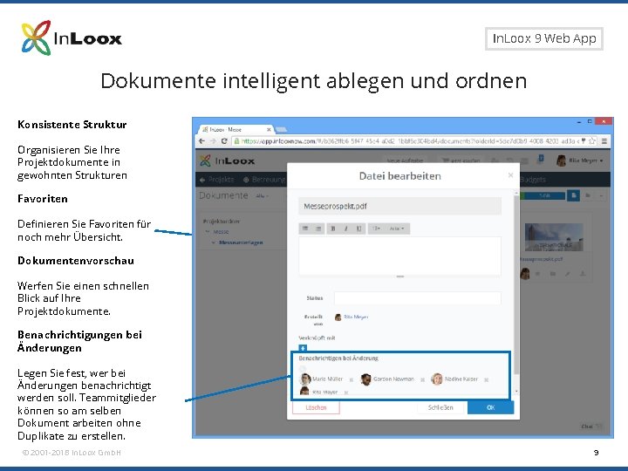Viewport: 628px width, 471px height.
Task: Open a new browser tab
Action: [281, 129]
